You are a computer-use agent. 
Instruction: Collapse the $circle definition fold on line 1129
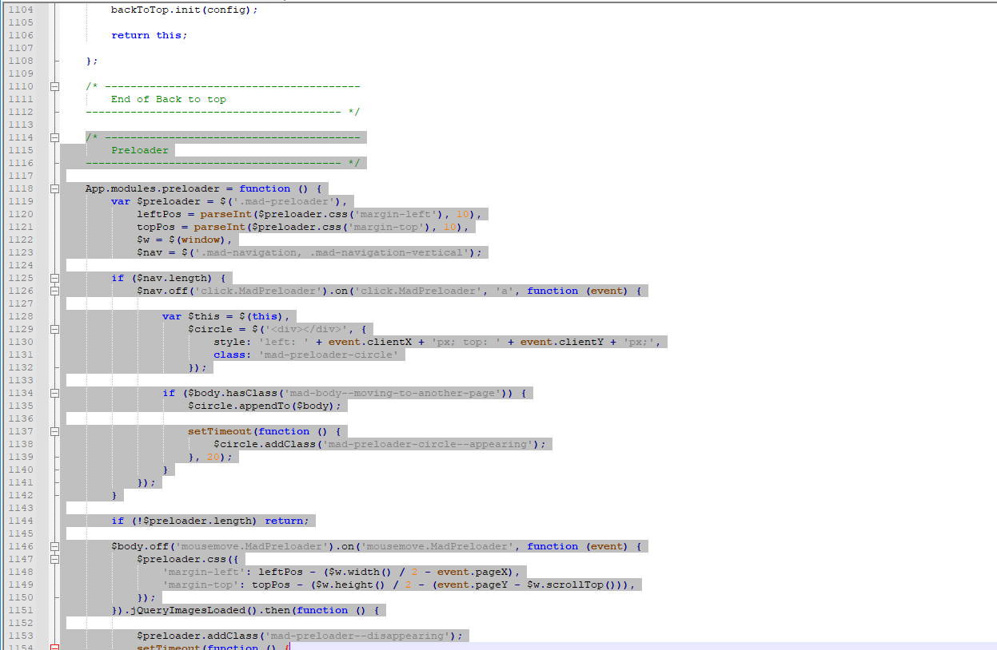click(x=54, y=329)
